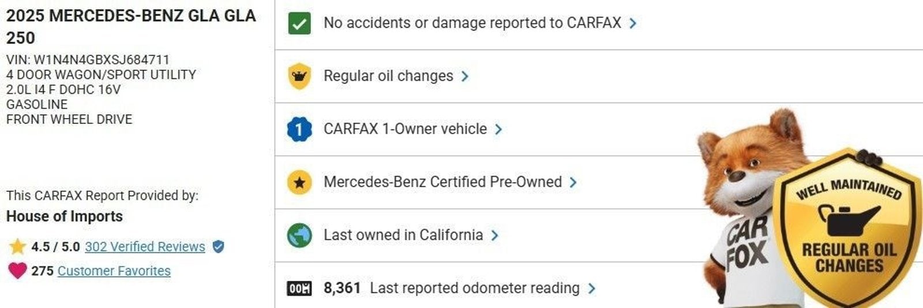
Task: Expand the Last owned in California chevron
Action: (x=494, y=235)
